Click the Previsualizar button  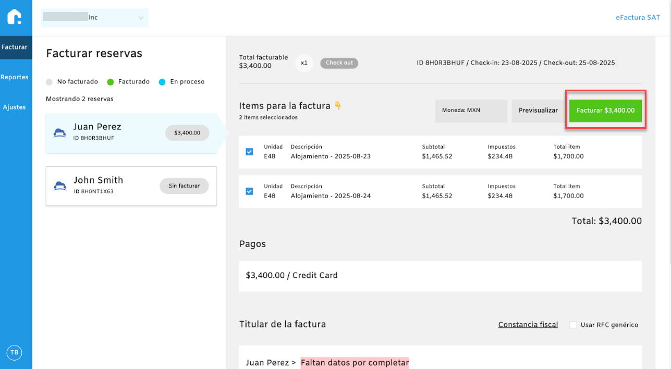(x=538, y=110)
